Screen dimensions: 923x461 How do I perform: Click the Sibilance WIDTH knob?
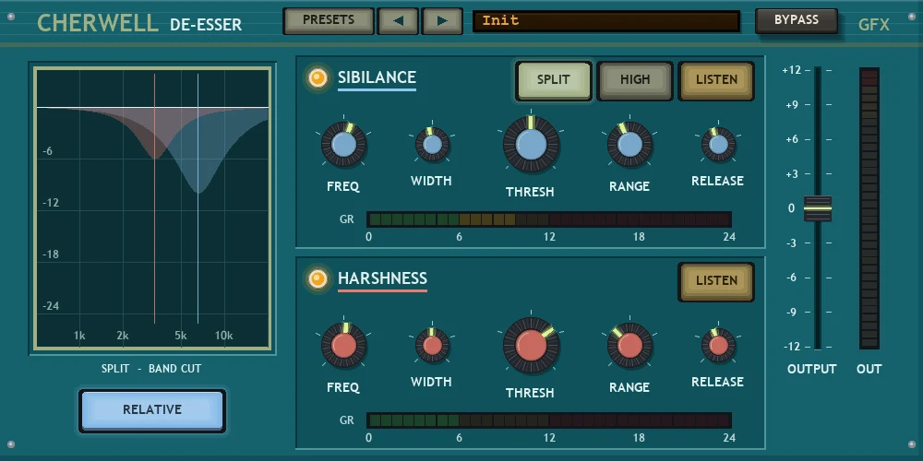coord(433,145)
